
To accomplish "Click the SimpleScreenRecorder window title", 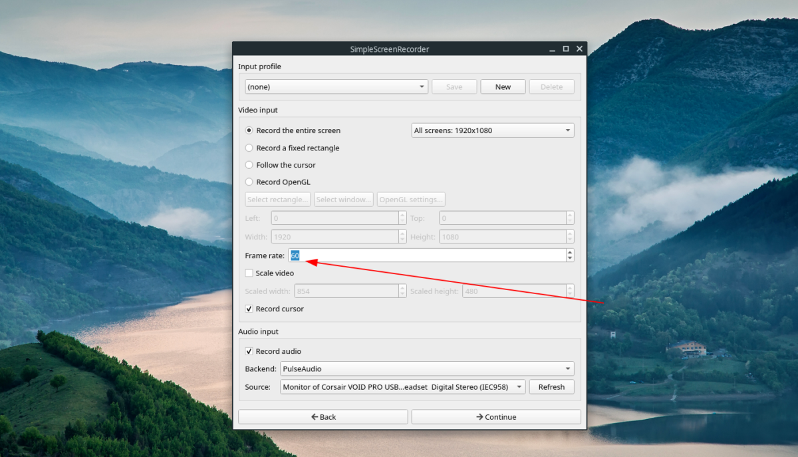I will [x=390, y=49].
